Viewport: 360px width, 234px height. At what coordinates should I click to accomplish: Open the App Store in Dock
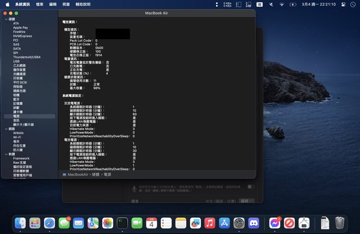click(x=224, y=223)
